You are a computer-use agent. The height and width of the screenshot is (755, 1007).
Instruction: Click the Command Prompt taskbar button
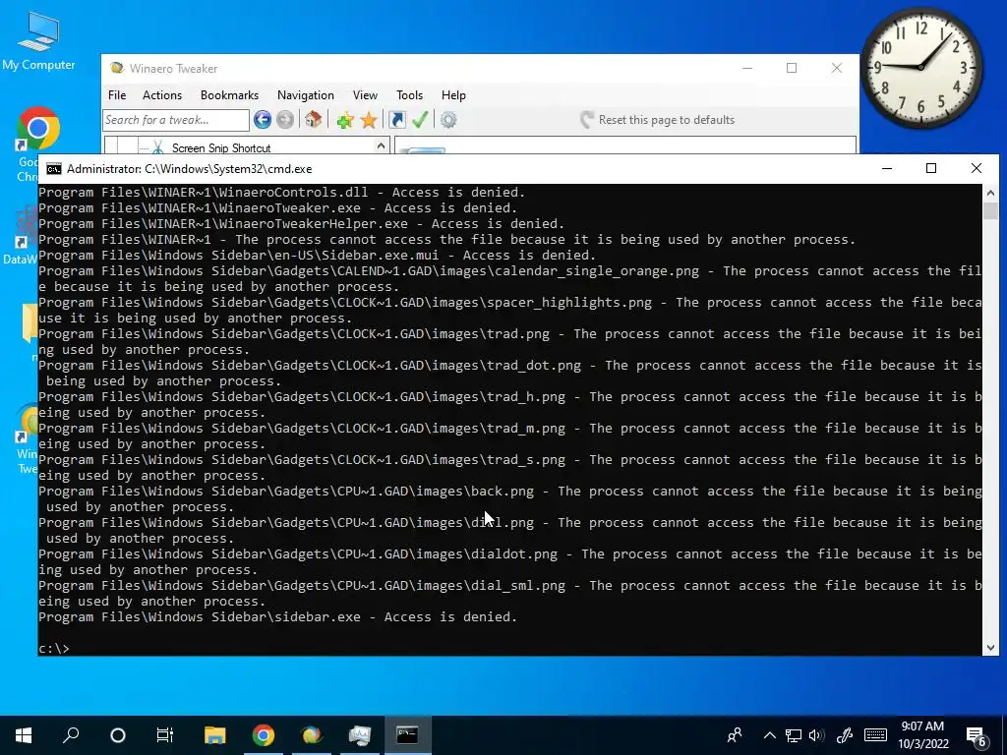(x=408, y=735)
